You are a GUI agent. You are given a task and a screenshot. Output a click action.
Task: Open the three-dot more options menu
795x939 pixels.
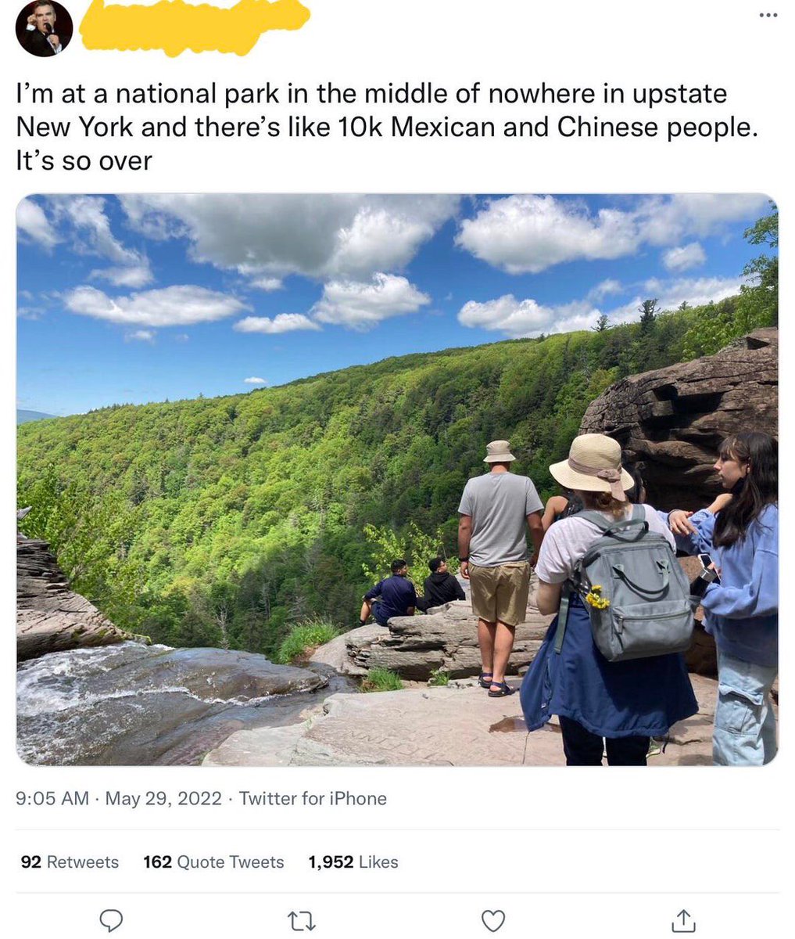[x=768, y=16]
